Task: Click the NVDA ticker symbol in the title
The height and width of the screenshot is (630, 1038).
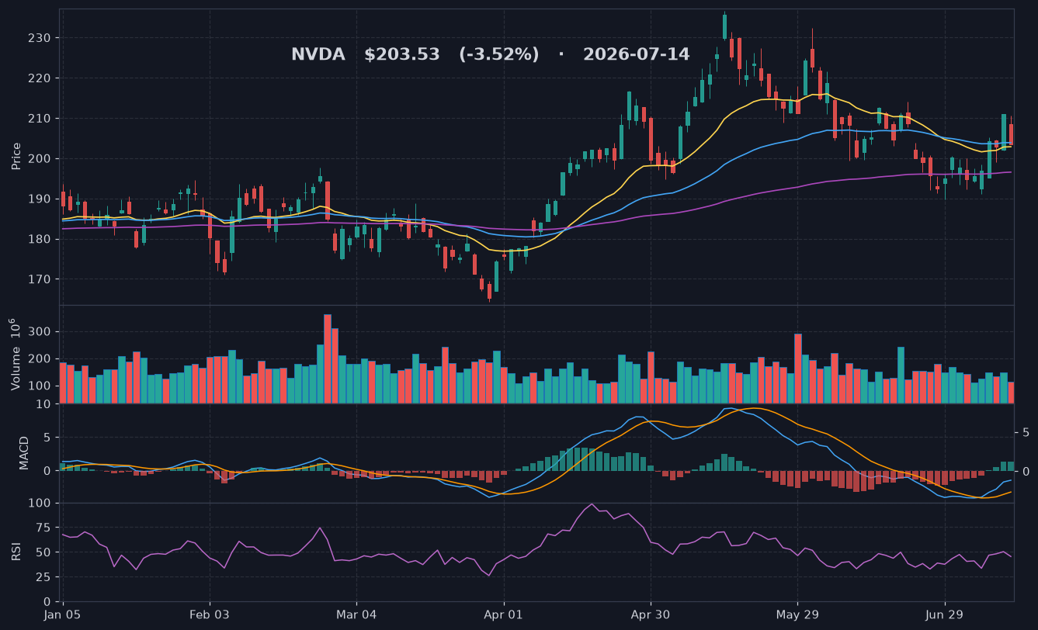Action: tap(318, 54)
